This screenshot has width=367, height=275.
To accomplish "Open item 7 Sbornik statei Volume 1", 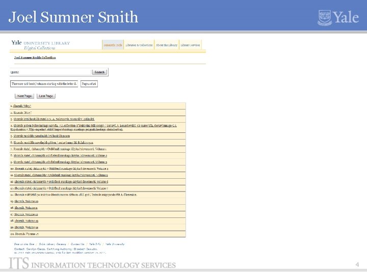I will point(60,149).
